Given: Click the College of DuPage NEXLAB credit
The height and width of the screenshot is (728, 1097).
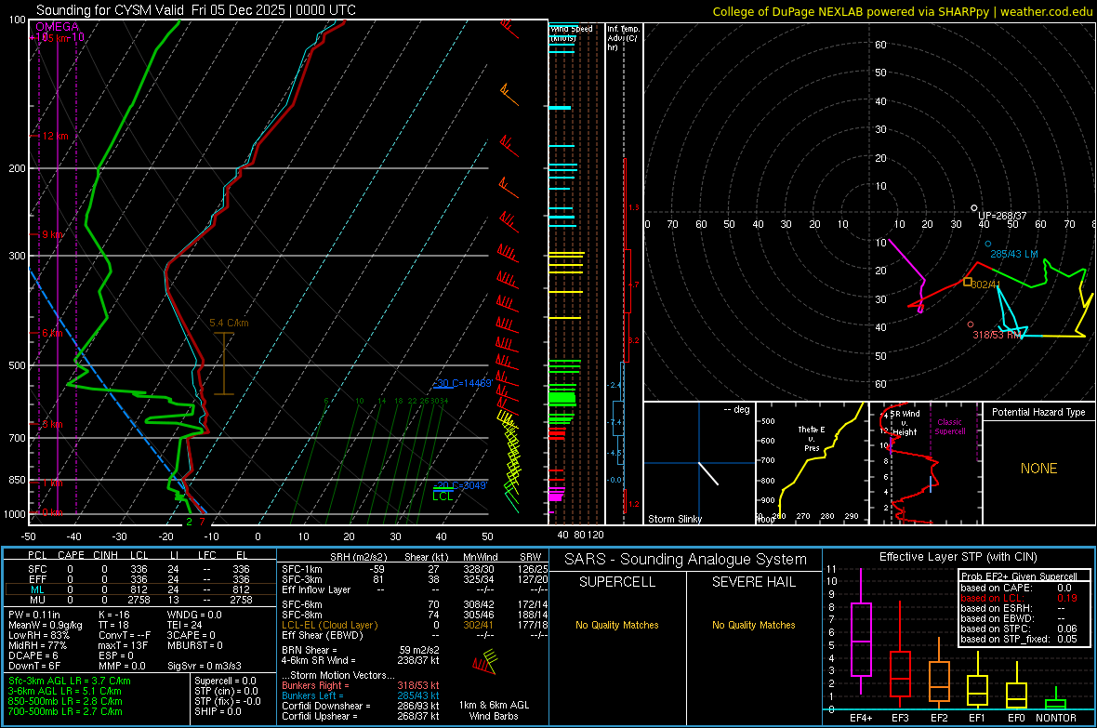Looking at the screenshot, I should tap(902, 11).
